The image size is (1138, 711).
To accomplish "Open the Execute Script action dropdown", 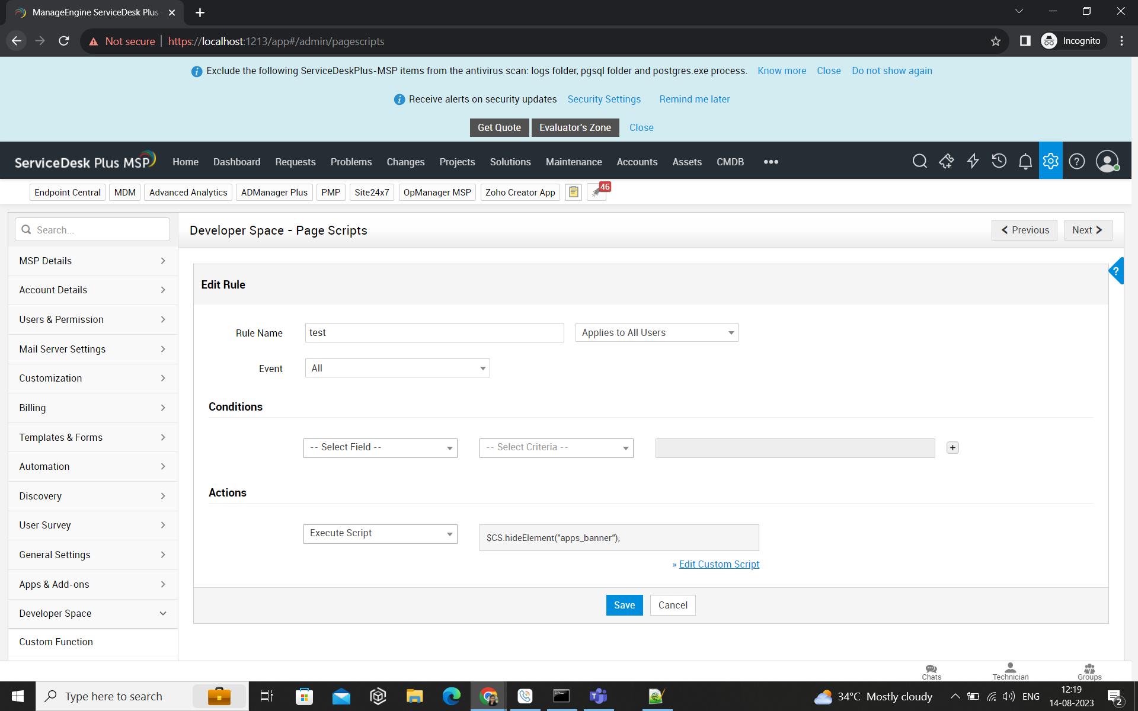I will [380, 534].
